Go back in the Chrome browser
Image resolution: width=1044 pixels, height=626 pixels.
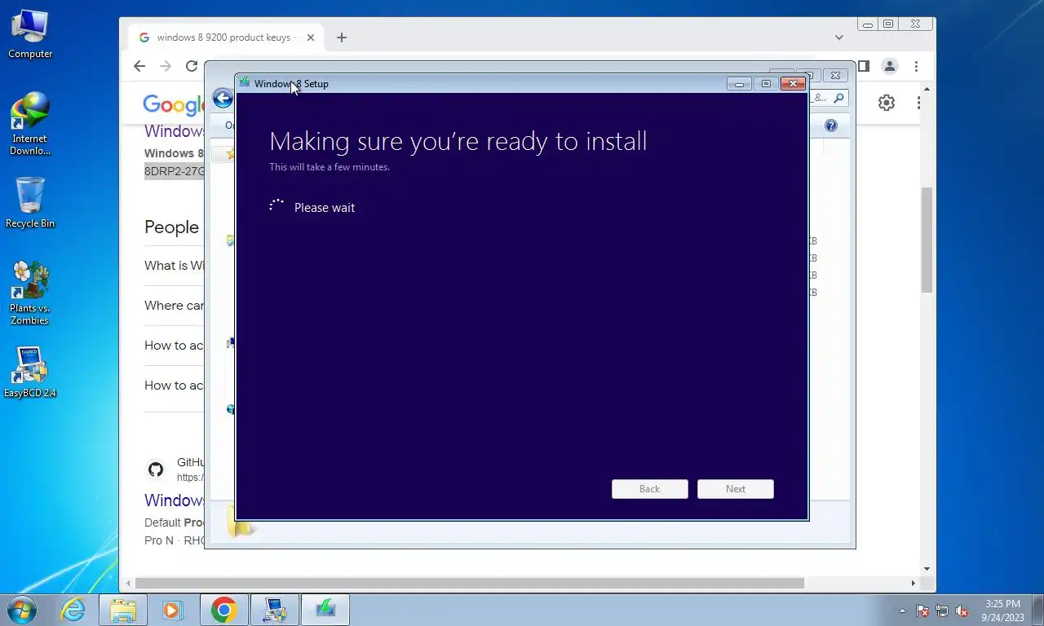(x=139, y=66)
